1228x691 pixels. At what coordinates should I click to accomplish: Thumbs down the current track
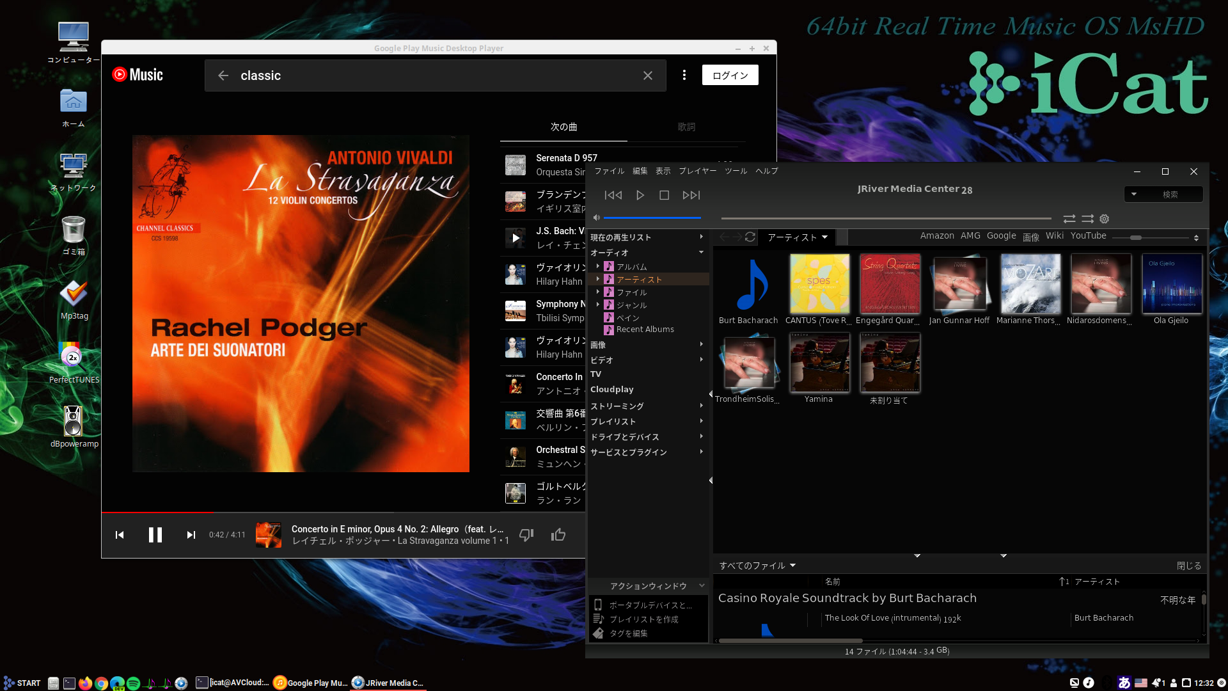[526, 535]
